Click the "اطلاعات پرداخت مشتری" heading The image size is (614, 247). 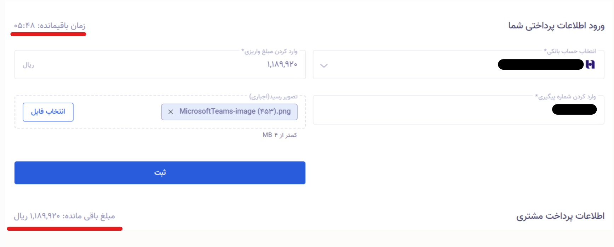[560, 216]
